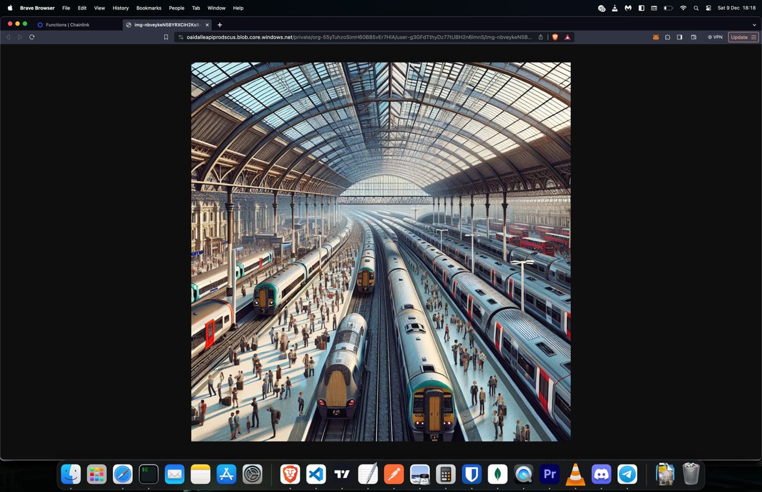Open the Extensions puzzle-piece menu

click(x=667, y=37)
